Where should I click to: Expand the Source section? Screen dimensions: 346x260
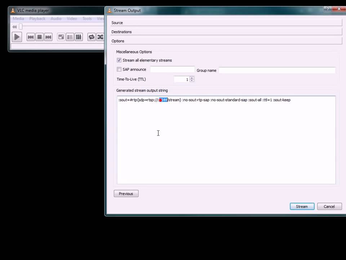[x=226, y=22]
